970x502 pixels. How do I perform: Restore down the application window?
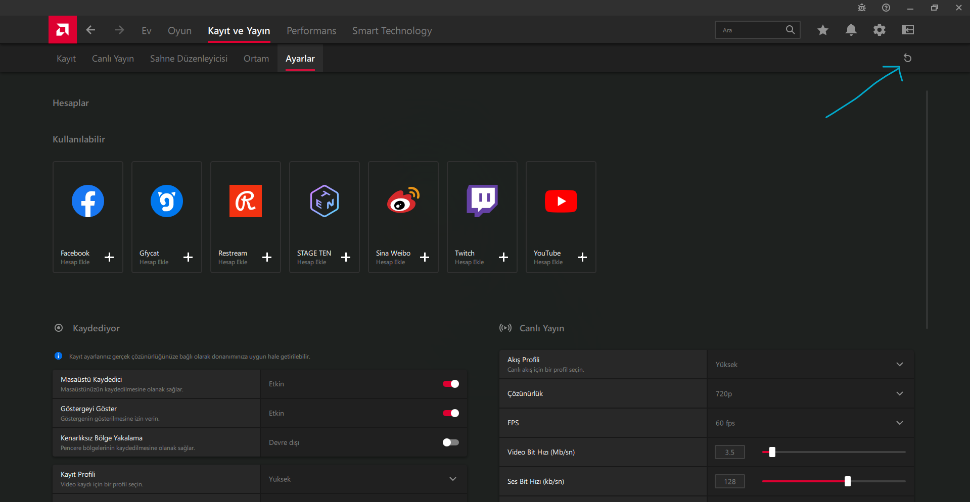[935, 8]
